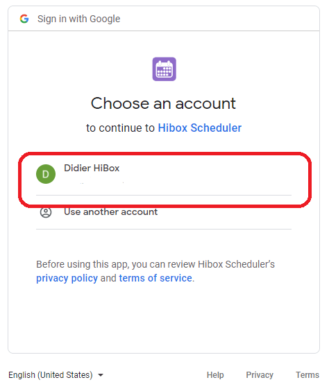Open Terms in the footer
The image size is (329, 389).
click(x=307, y=375)
